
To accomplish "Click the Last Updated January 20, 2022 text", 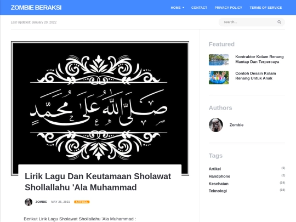I will click(33, 22).
